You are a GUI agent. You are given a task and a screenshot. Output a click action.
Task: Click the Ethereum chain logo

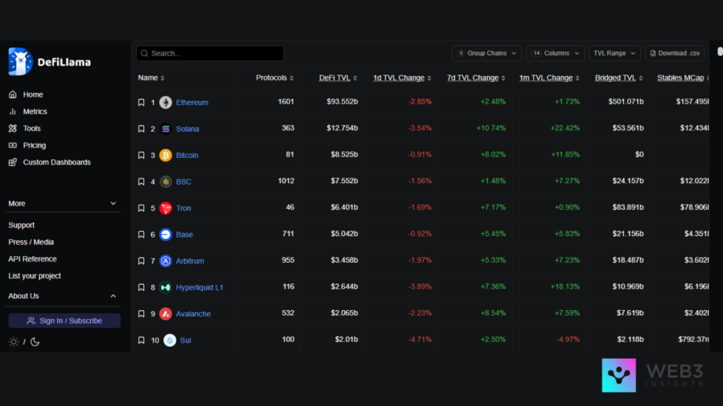[x=165, y=102]
